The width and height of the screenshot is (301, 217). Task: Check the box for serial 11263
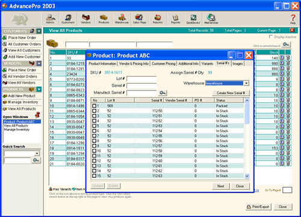pyautogui.click(x=94, y=176)
